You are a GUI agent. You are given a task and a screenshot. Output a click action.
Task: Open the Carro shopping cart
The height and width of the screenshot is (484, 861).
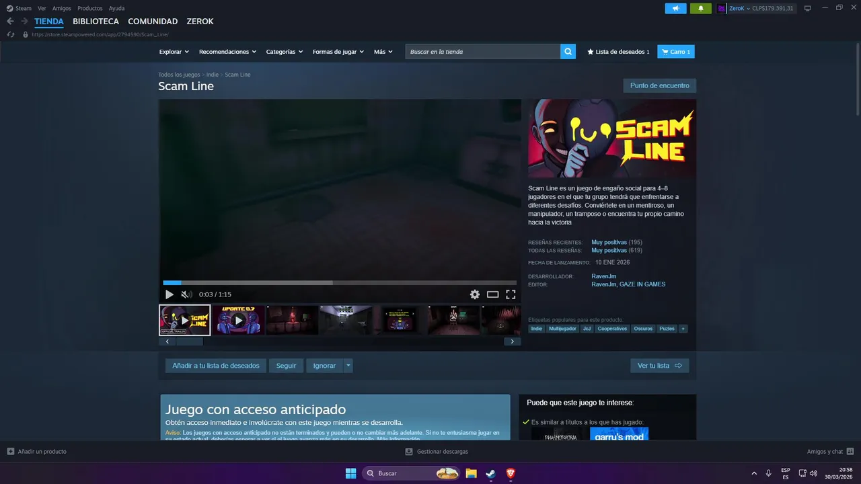[x=676, y=52]
